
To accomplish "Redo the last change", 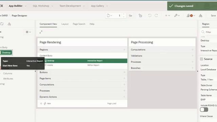I will [156, 16].
